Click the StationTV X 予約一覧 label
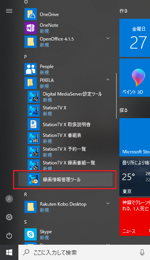 pyautogui.click(x=64, y=149)
